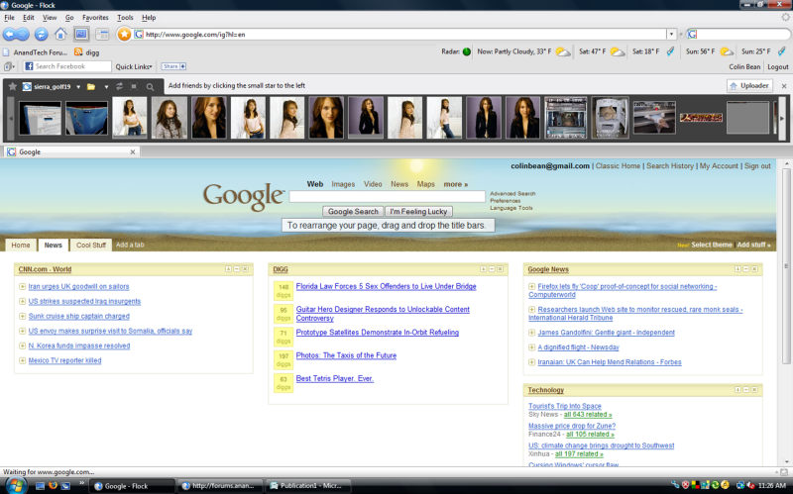The width and height of the screenshot is (793, 494).
Task: Click the Search Facebook input field
Action: (x=66, y=66)
